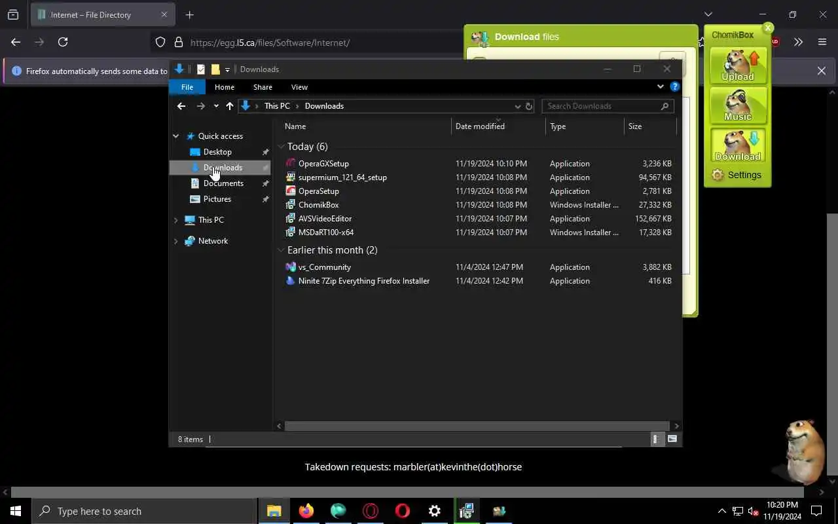Collapse the Earlier this month group

tap(282, 250)
